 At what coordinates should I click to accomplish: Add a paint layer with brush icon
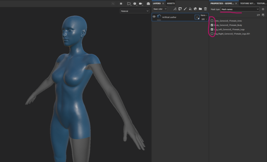(x=185, y=9)
